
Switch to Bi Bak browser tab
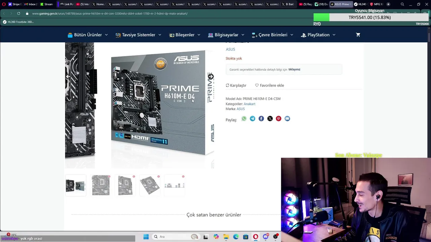click(x=288, y=4)
